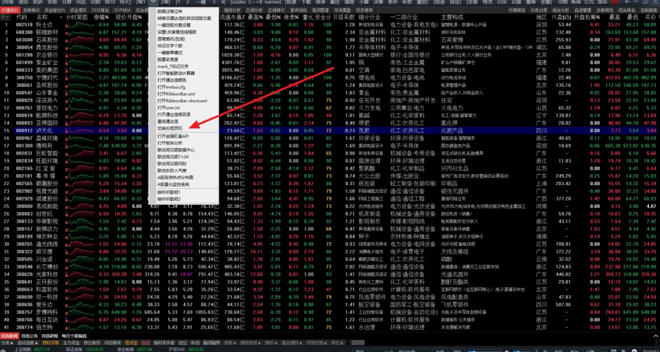Choose 一键选股方案设置 in the dropdown menu
This screenshot has width=660, height=352.
click(174, 25)
